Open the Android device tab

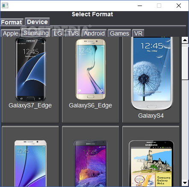pos(94,33)
